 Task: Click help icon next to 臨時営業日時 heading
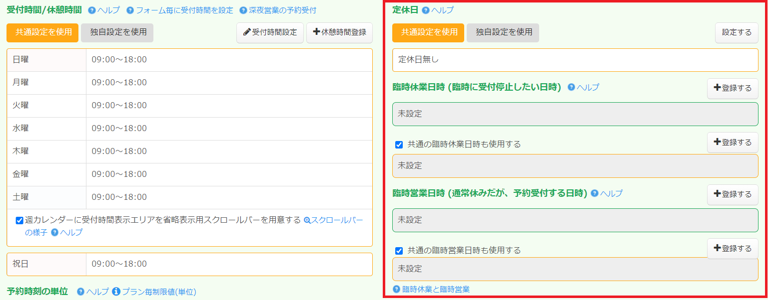coord(595,193)
